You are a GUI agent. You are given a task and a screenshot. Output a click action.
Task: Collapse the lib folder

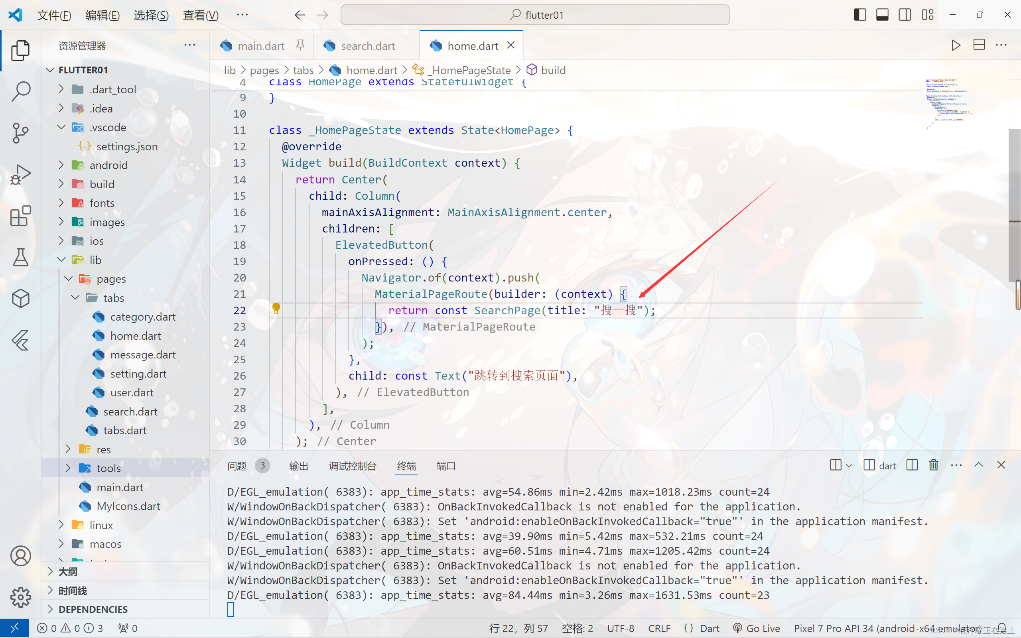click(x=95, y=260)
